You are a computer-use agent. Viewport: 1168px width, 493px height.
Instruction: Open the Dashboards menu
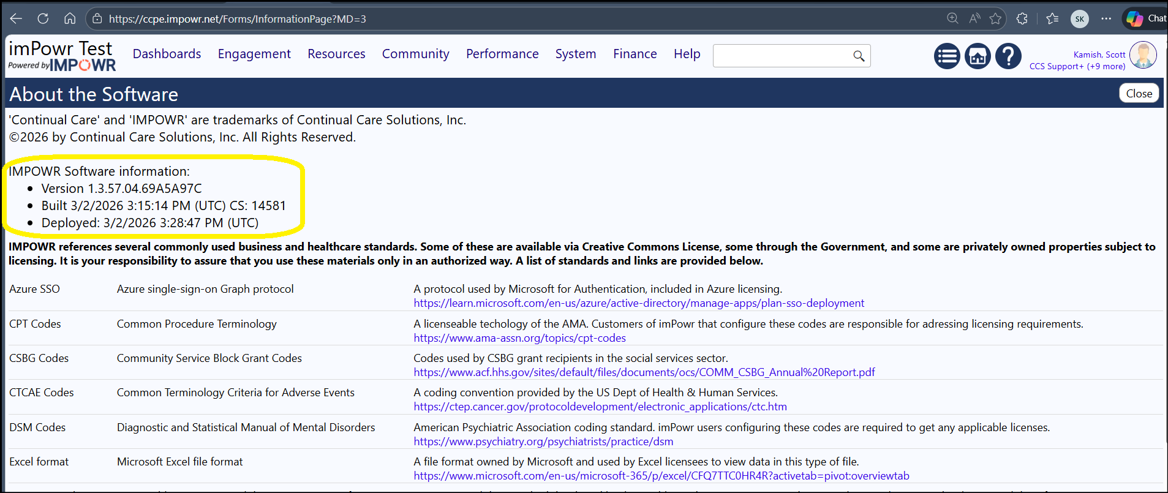tap(167, 54)
